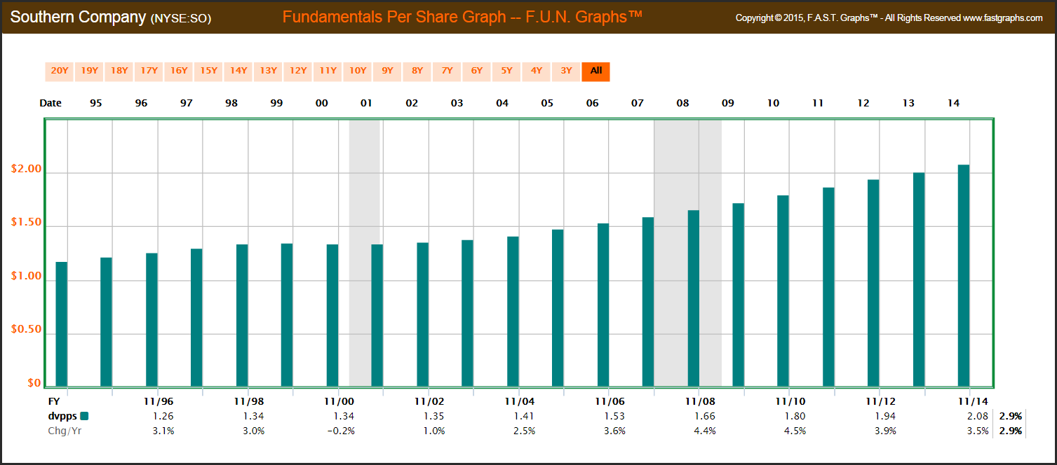Viewport: 1057px width, 465px height.
Task: Click the 7Y range button
Action: (x=447, y=71)
